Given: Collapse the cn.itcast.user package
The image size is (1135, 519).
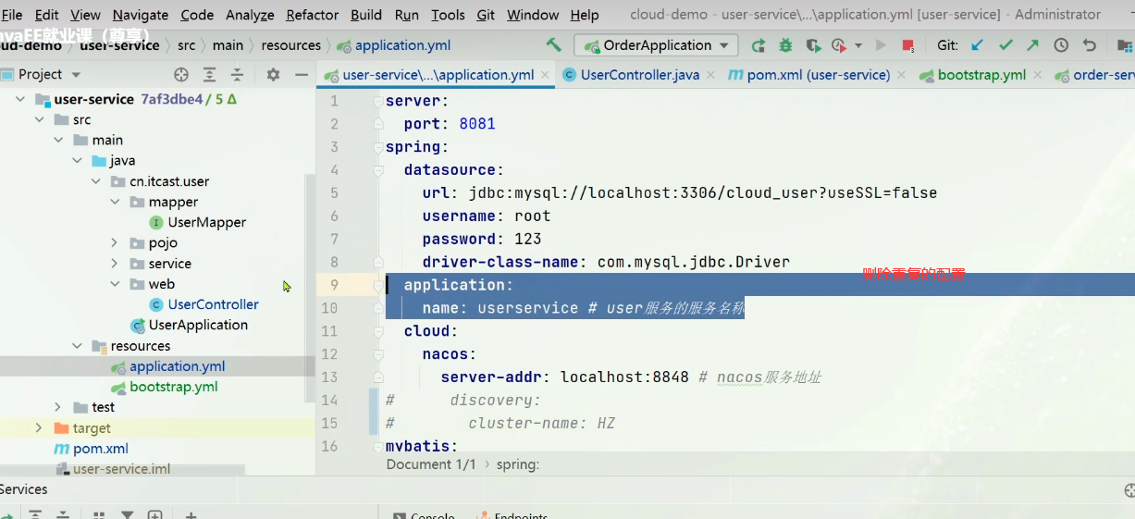Looking at the screenshot, I should 95,181.
